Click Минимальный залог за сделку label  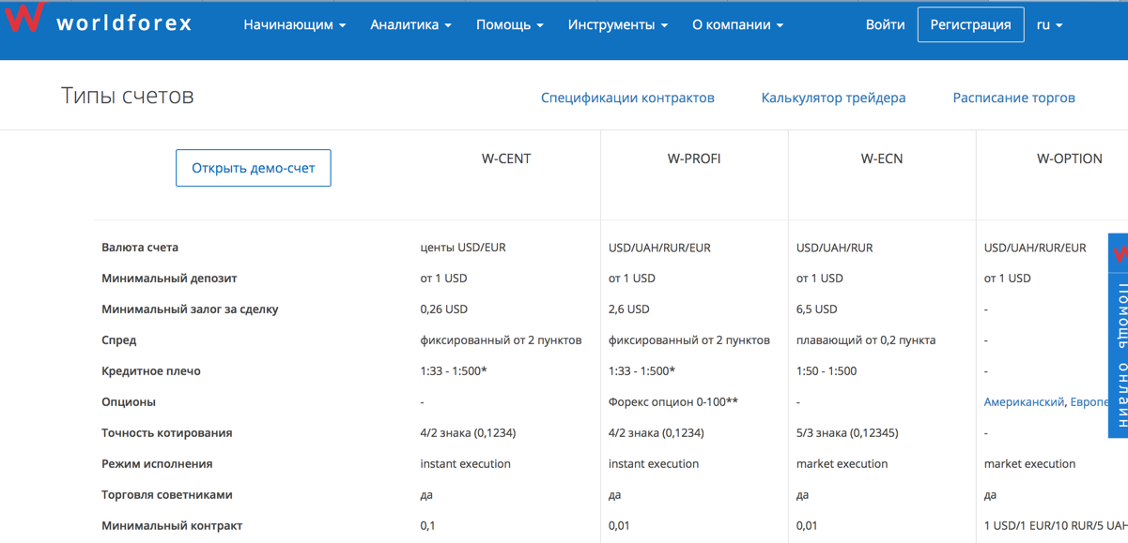(x=190, y=309)
